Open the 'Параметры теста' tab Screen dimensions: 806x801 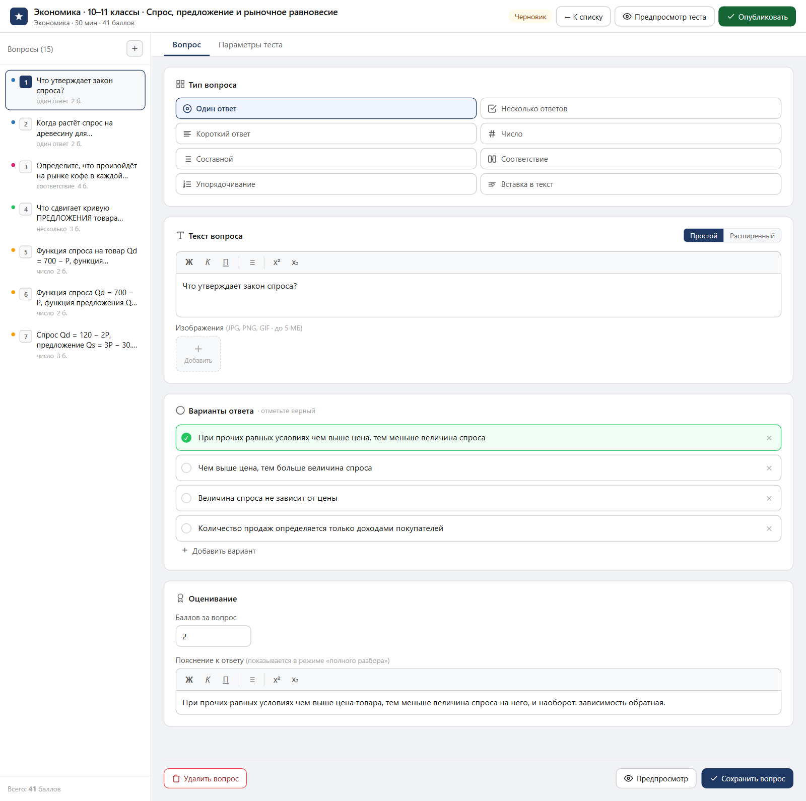[250, 45]
